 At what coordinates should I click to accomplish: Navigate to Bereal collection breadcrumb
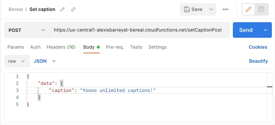[x=15, y=9]
